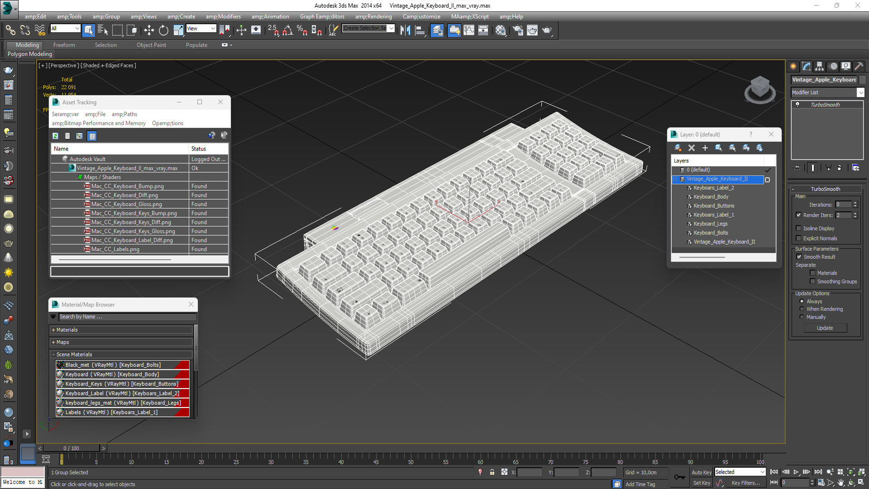Click the Set Keys key icon
Viewport: 869px width, 489px height.
coord(679,477)
